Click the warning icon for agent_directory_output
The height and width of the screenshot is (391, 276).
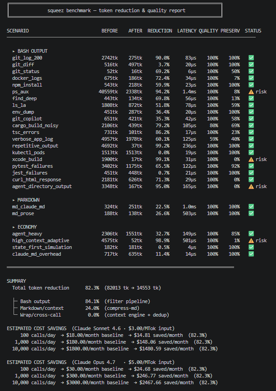pos(251,186)
